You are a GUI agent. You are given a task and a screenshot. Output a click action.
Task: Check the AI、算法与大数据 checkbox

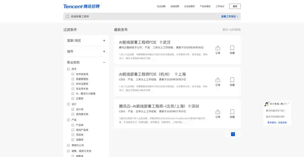[73, 93]
